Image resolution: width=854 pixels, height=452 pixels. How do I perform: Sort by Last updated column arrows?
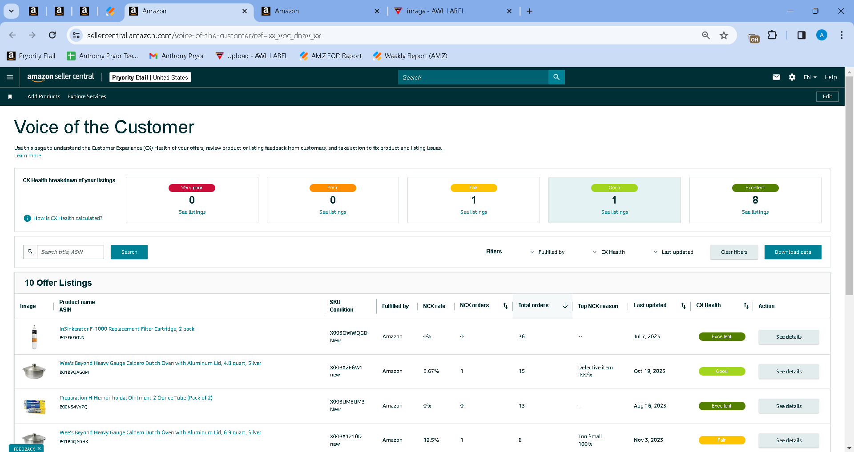683,306
